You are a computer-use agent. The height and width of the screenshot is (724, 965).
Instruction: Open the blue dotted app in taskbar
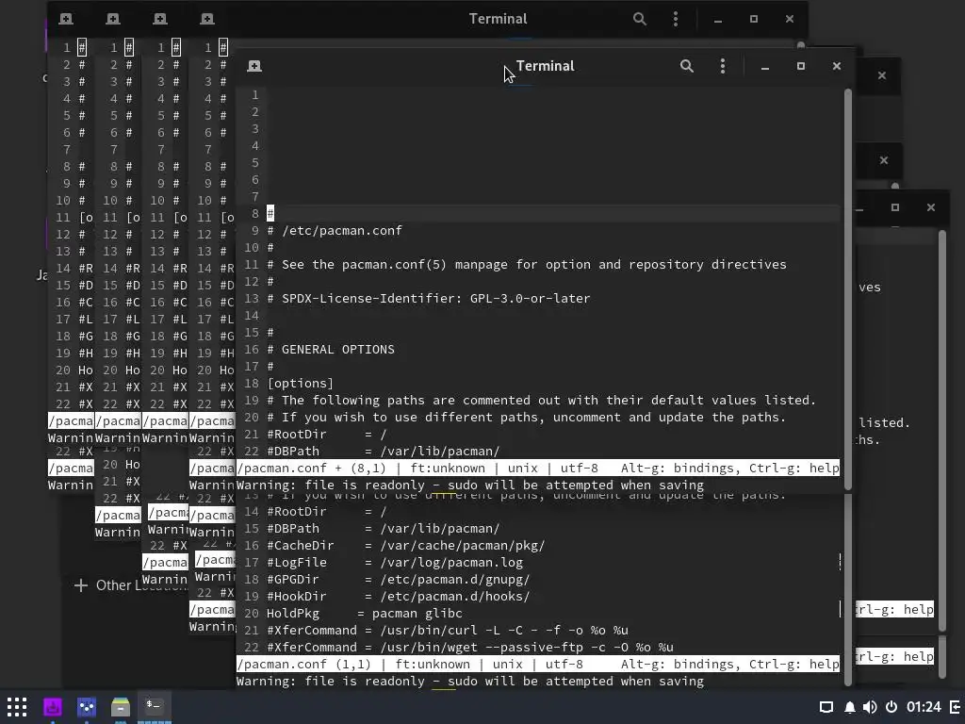[87, 707]
